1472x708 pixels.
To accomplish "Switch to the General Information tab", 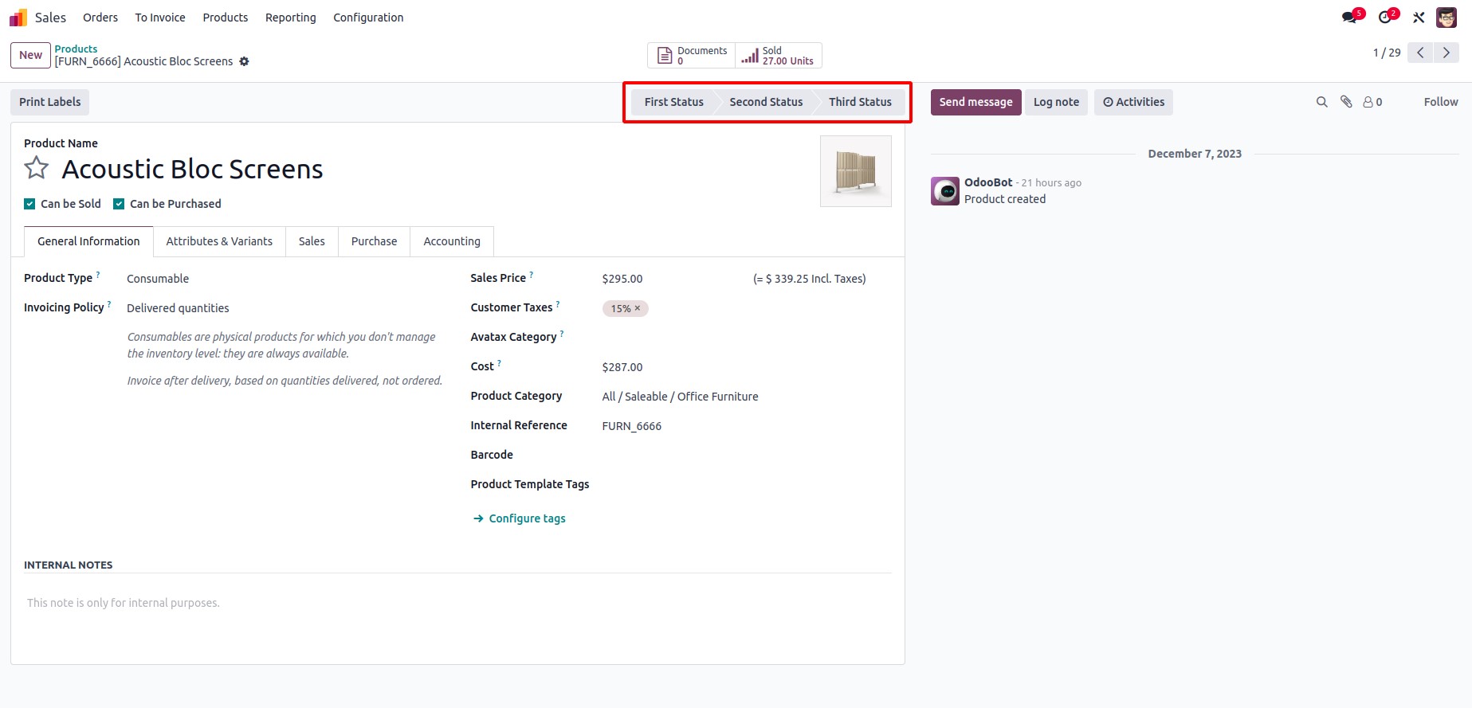I will (88, 241).
